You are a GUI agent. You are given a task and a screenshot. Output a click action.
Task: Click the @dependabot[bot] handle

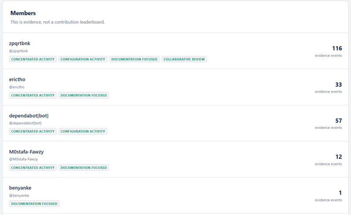[25, 123]
